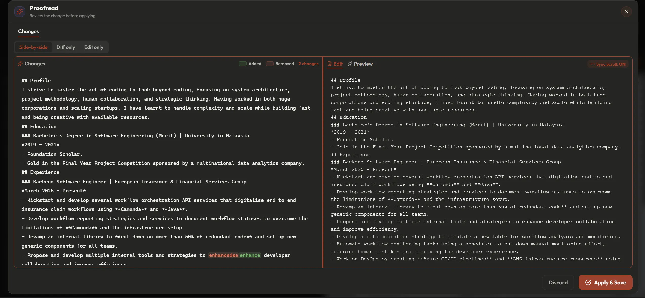
Task: Discard the proofread changes
Action: pyautogui.click(x=558, y=282)
